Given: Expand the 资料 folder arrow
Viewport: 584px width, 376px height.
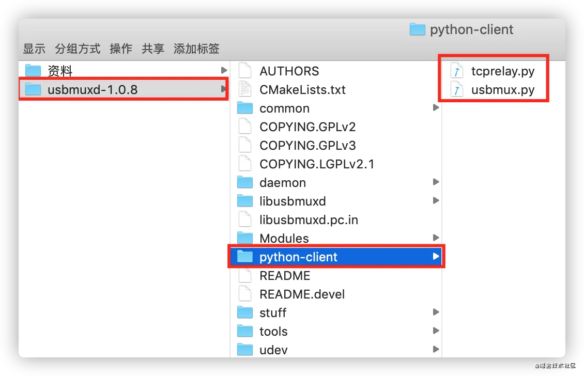Looking at the screenshot, I should (224, 70).
